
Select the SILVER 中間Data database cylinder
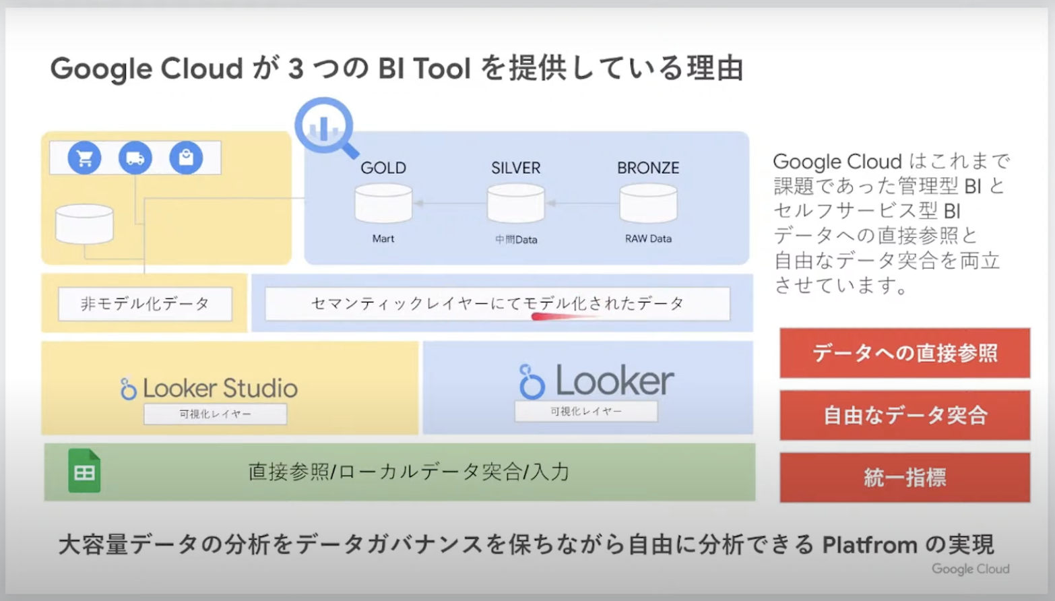click(x=516, y=203)
